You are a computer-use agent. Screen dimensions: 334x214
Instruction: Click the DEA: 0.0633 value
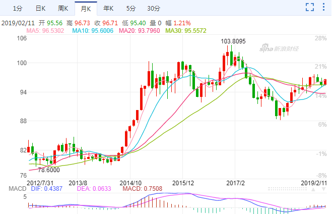[94, 189]
